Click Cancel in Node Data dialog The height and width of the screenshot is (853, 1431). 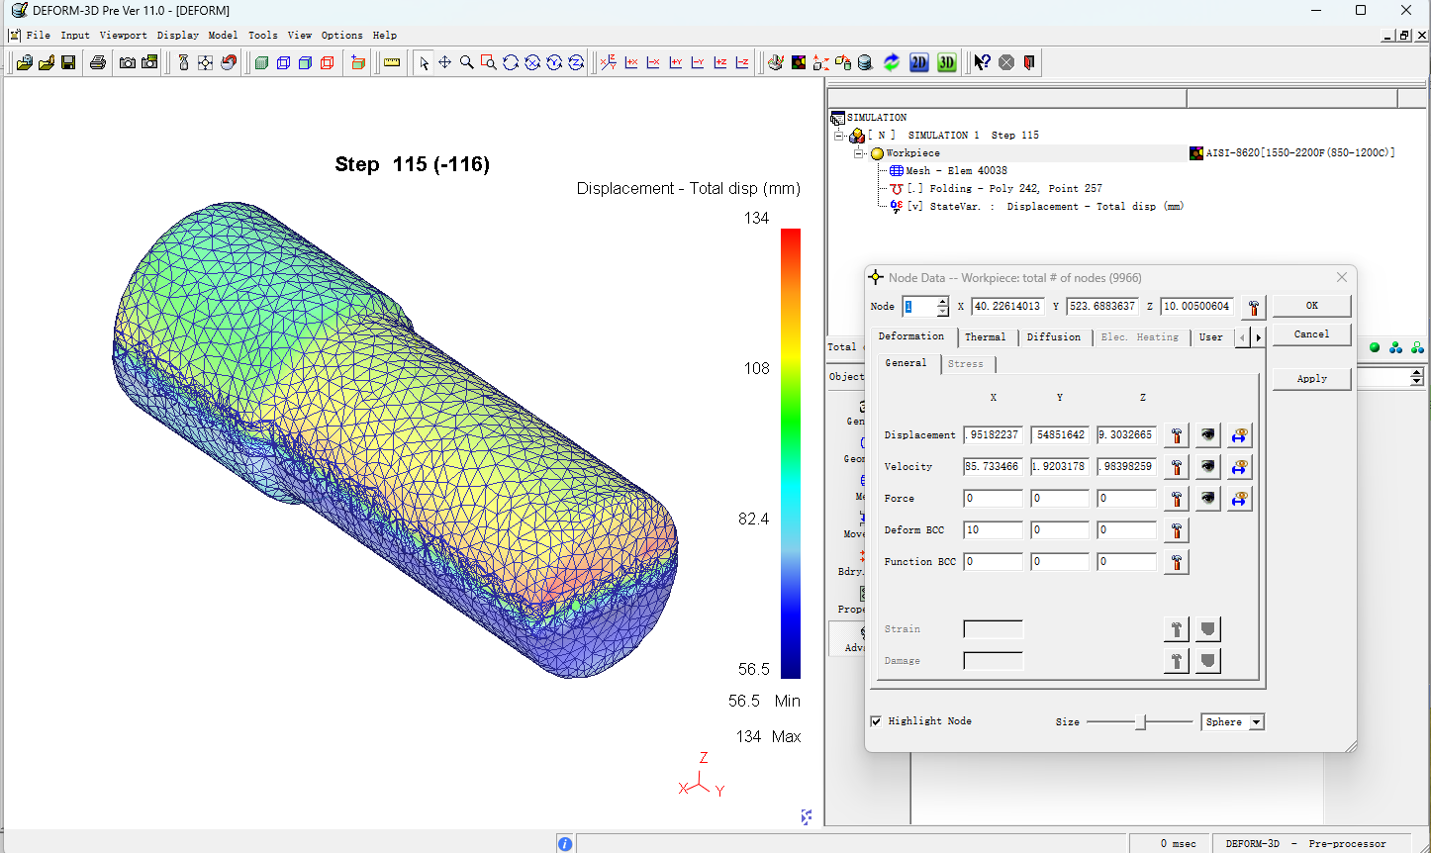tap(1311, 334)
